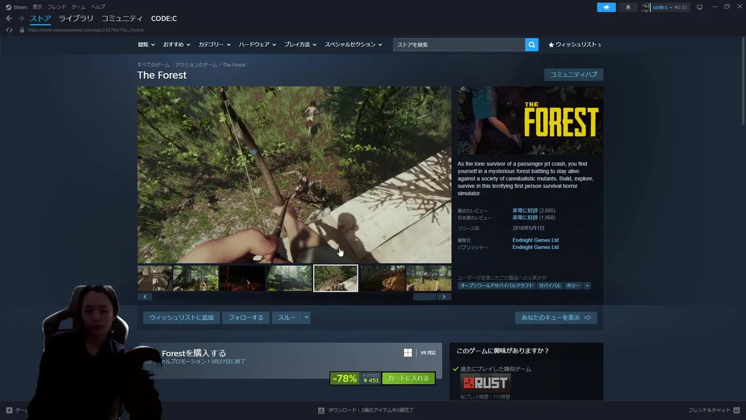Click the オープンワールドサバイバルクラフト tag
Viewport: 746px width, 420px height.
click(x=496, y=285)
